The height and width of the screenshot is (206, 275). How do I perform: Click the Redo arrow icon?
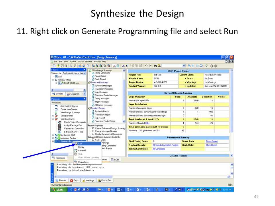click(150, 66)
